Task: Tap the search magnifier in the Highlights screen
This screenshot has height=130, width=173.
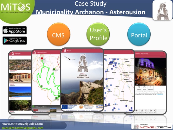Action: pos(11,57)
